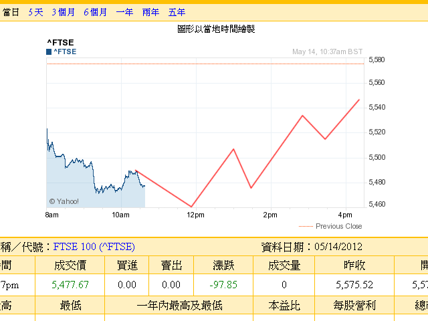
Task: Click the 8am axis label
Action: coord(52,215)
